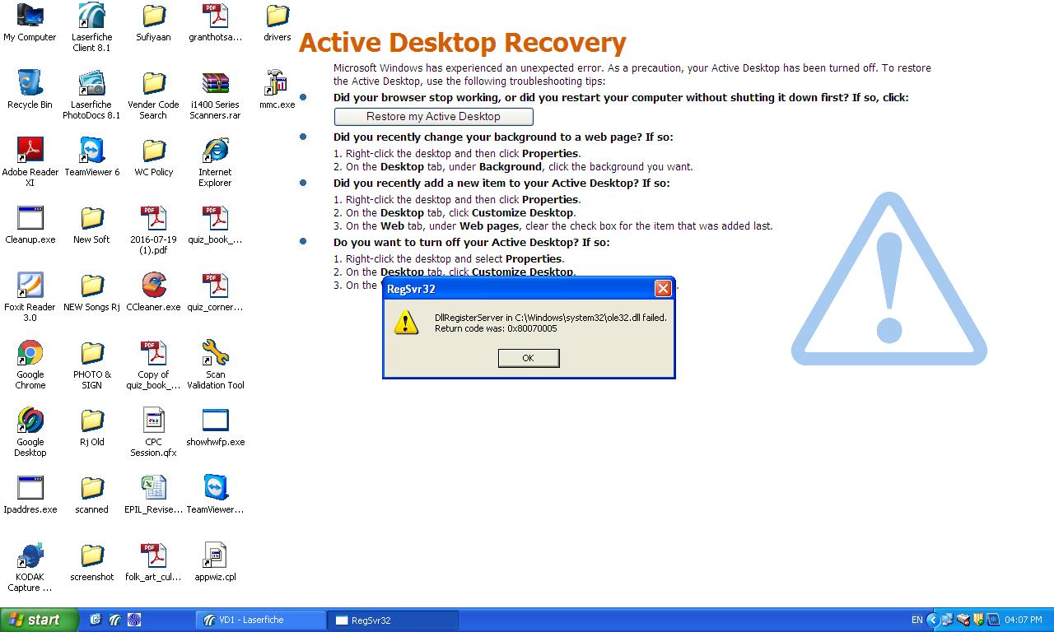Select the KODAK Capture shortcut icon

point(30,568)
